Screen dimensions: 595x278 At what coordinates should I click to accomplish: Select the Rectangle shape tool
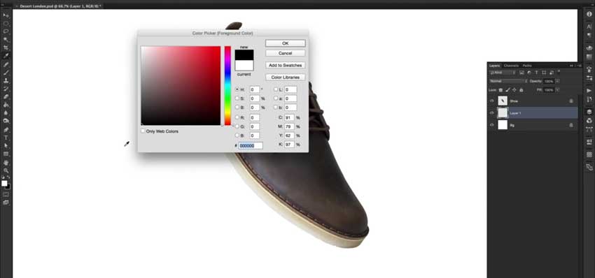point(6,154)
